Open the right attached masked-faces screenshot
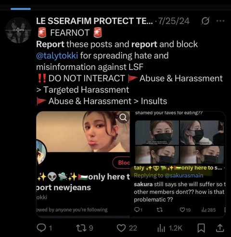This screenshot has width=231, height=237. pos(178,164)
